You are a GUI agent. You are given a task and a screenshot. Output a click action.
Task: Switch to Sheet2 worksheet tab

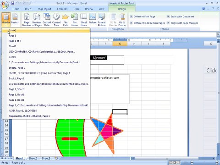point(33,158)
